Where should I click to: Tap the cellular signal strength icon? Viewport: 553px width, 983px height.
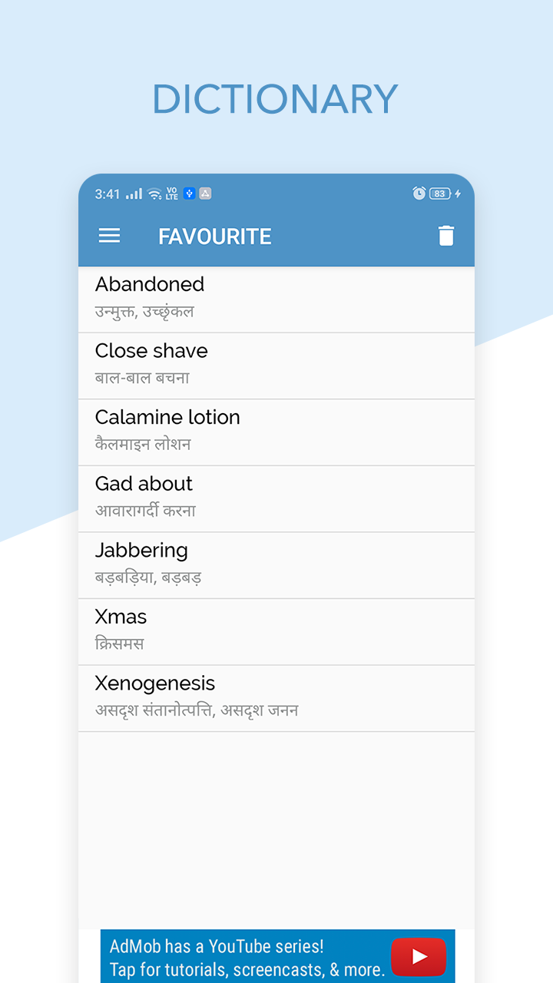click(133, 194)
